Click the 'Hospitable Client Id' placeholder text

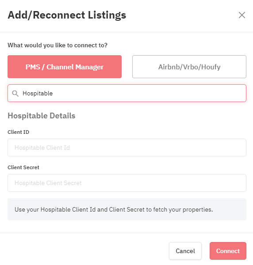click(42, 148)
